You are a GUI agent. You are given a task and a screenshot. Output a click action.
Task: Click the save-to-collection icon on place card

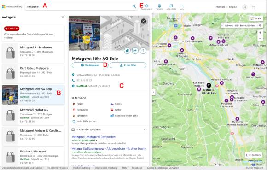(127, 51)
